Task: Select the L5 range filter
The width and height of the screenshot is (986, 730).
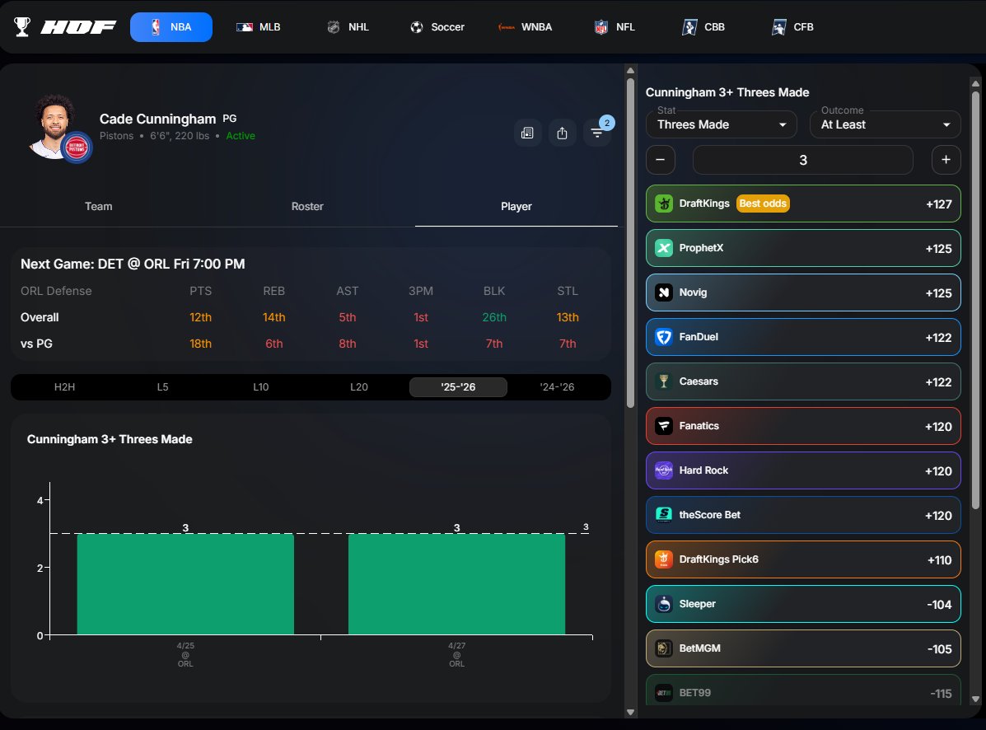Action: click(x=162, y=386)
